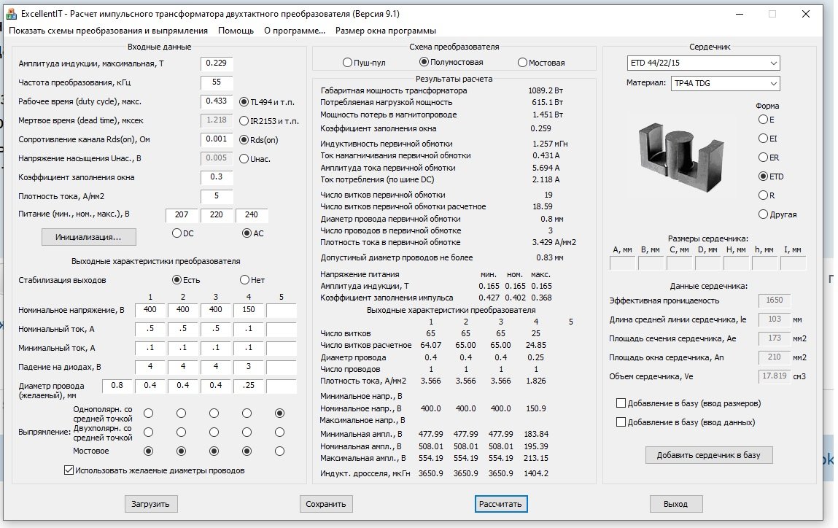Click the Сохранить button
838x528 pixels.
326,504
